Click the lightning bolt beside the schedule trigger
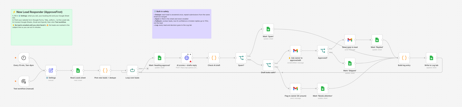The height and width of the screenshot is (107, 462). point(15,58)
